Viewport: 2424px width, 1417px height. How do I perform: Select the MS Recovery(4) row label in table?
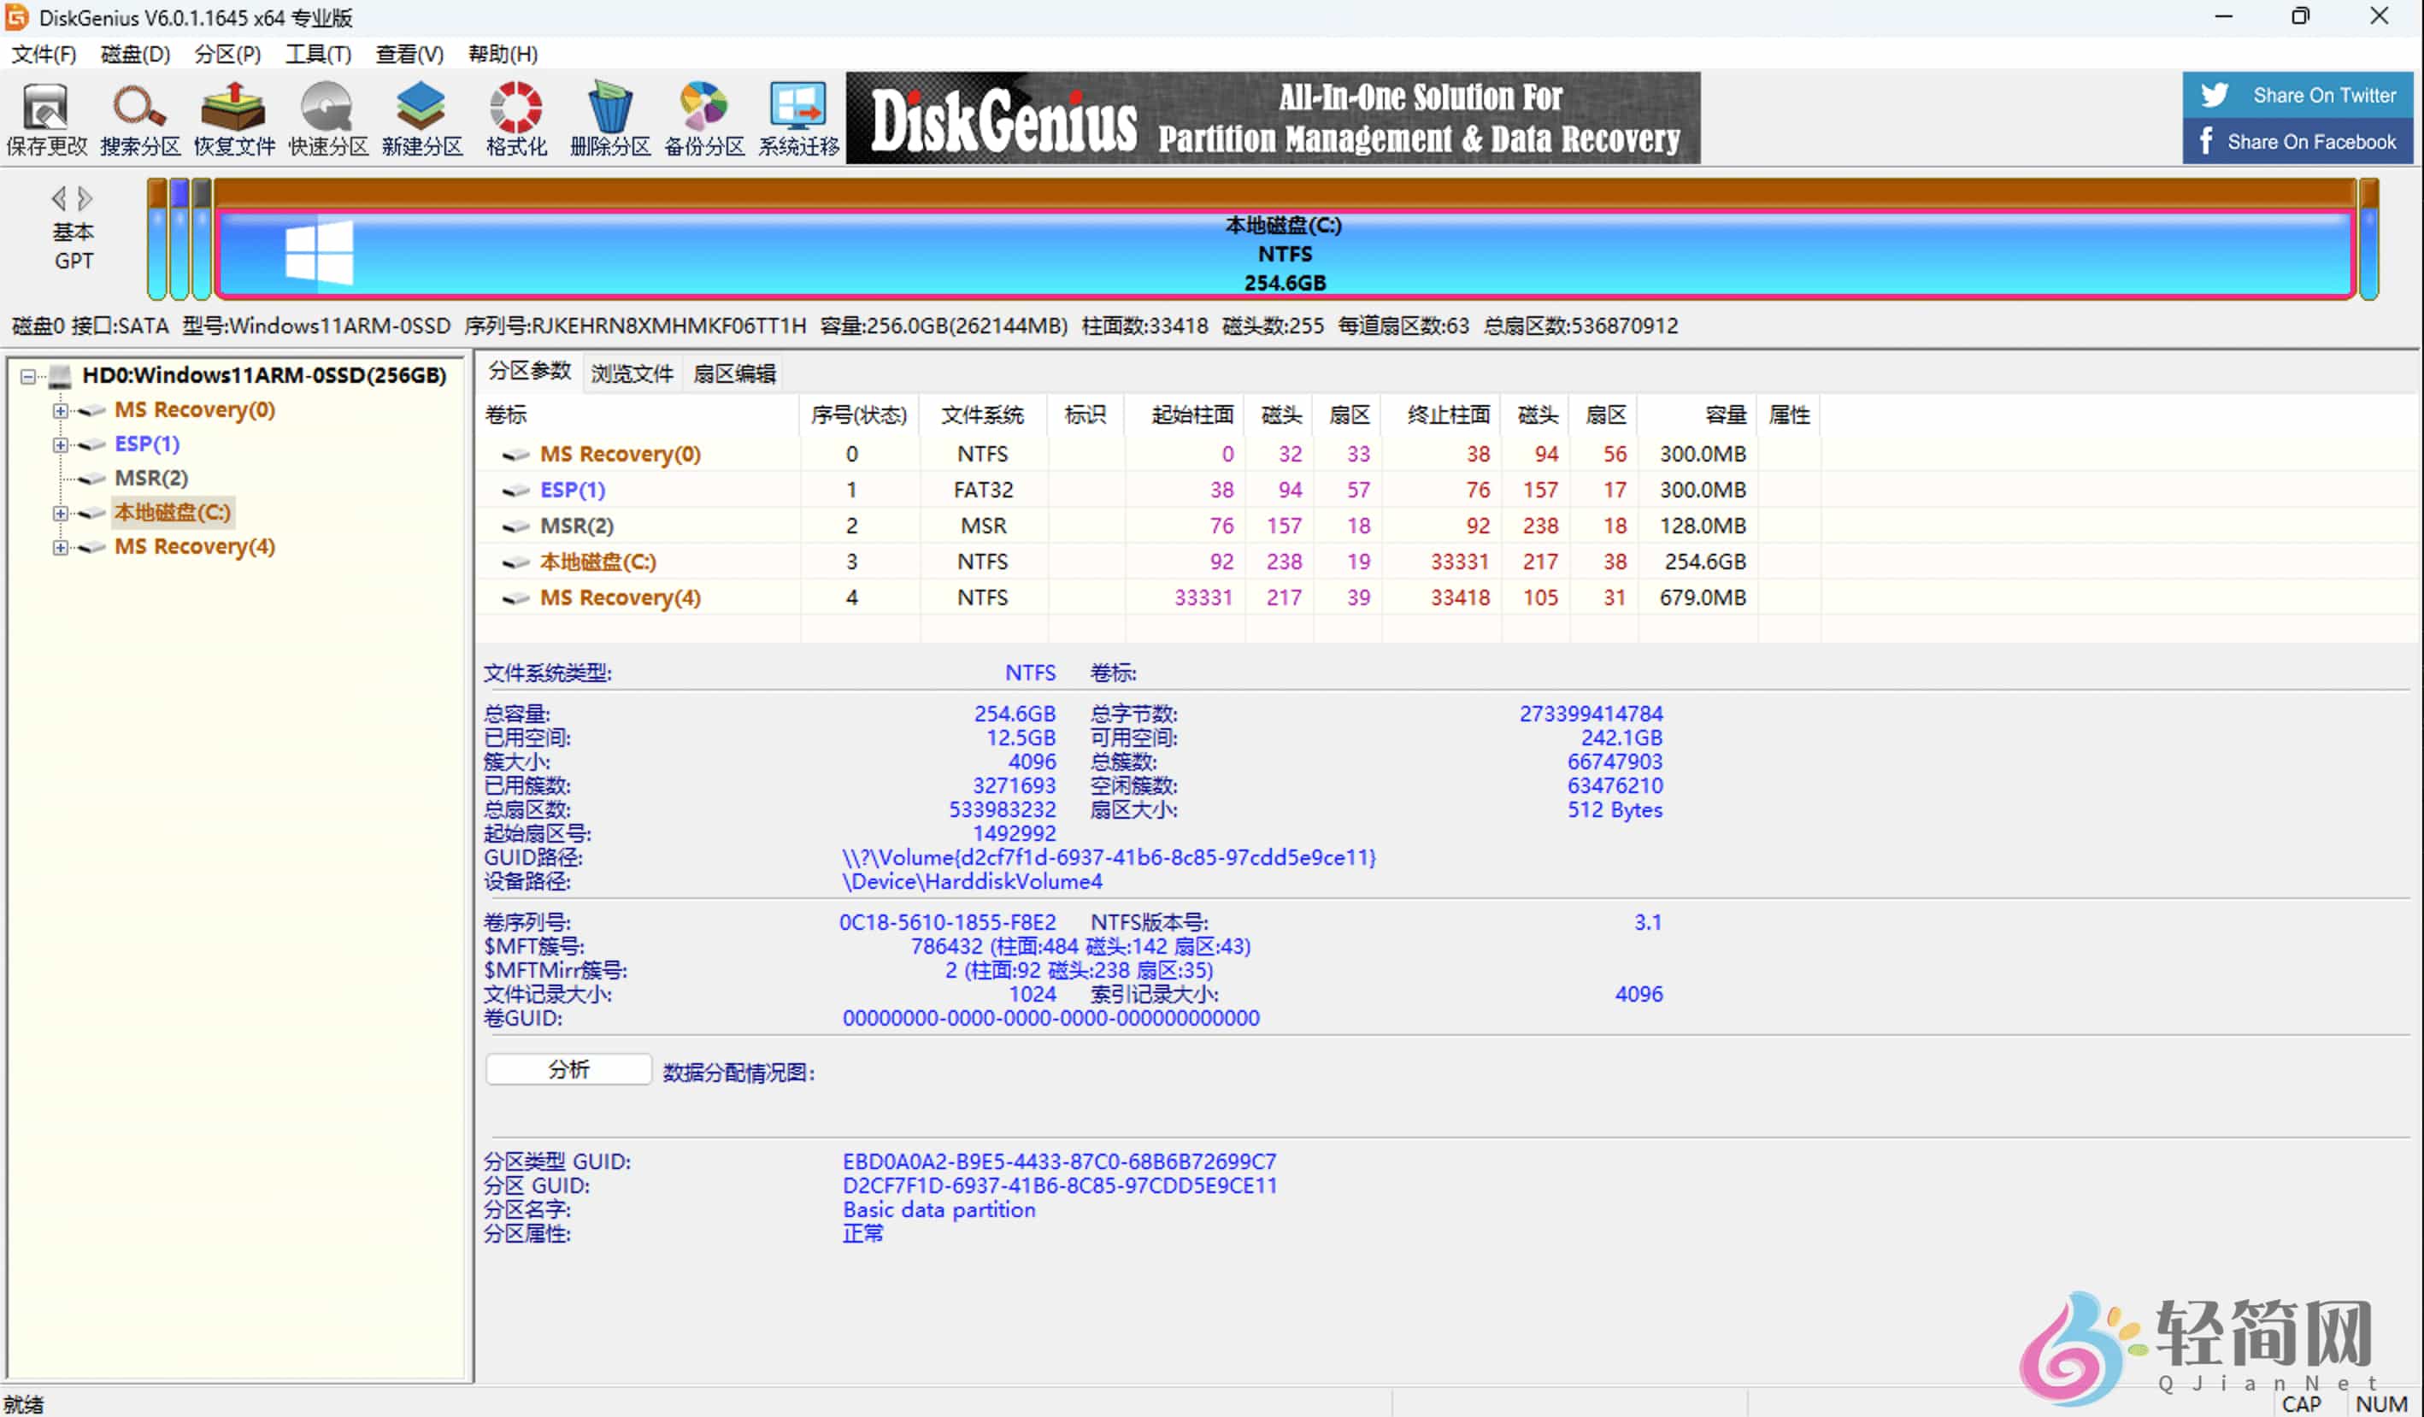621,598
